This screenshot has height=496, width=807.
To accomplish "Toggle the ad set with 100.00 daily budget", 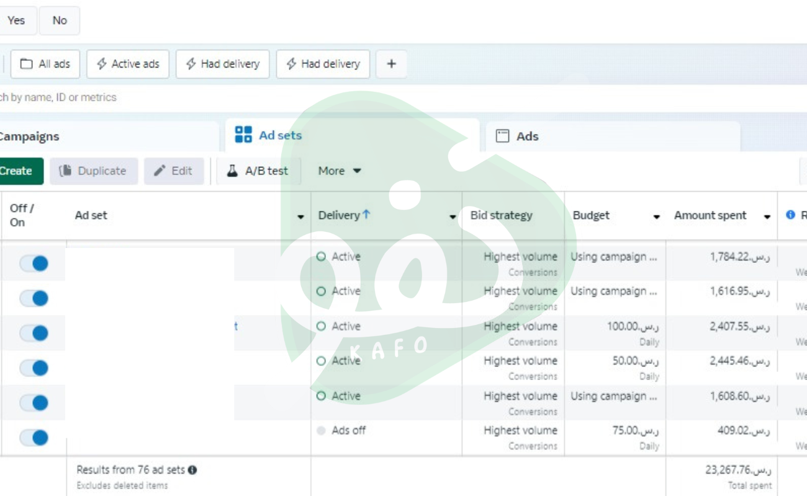I will 34,334.
